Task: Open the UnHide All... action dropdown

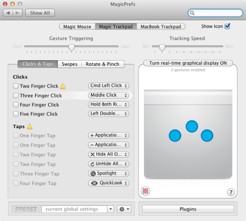Action: point(108,164)
